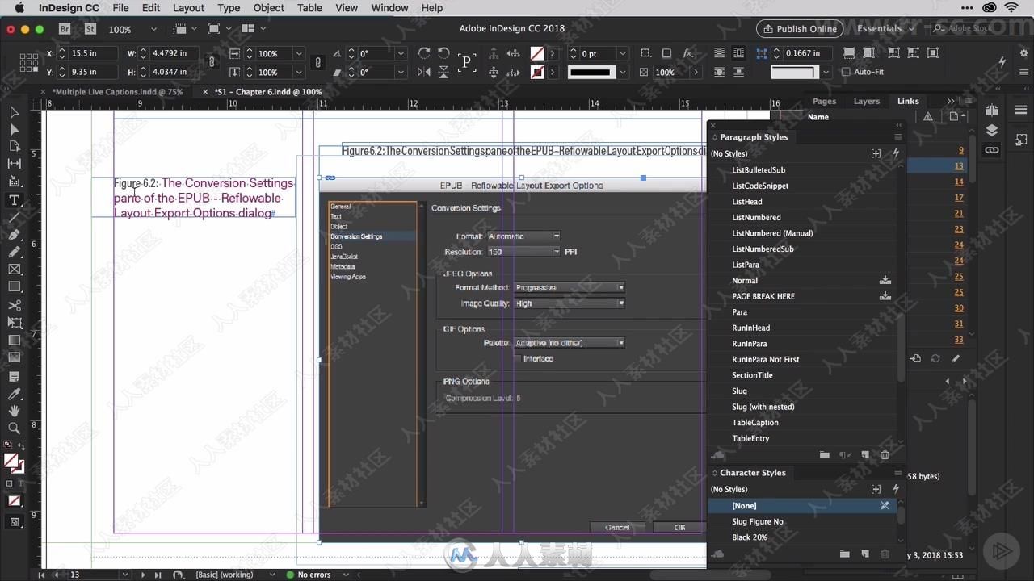Switch to the Layers panel tab
The image size is (1034, 581).
866,101
